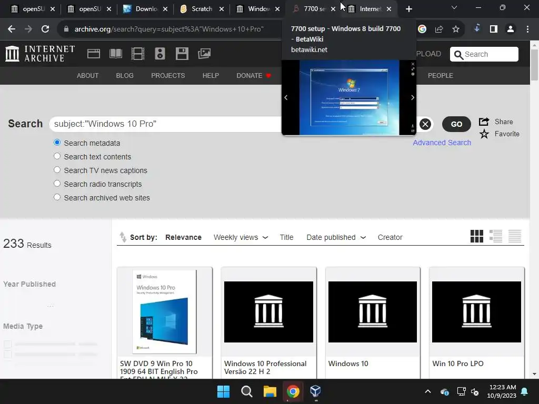The image size is (539, 404).
Task: Click Share button beside search
Action: (x=496, y=122)
